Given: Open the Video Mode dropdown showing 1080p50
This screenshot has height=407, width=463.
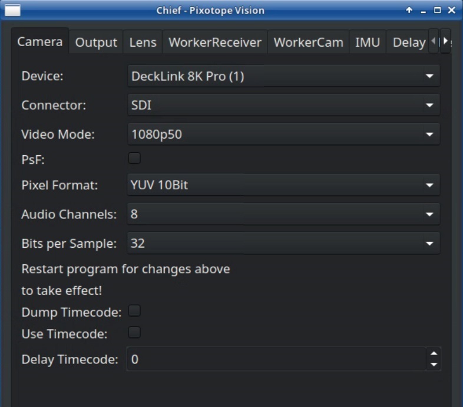Looking at the screenshot, I should click(283, 134).
